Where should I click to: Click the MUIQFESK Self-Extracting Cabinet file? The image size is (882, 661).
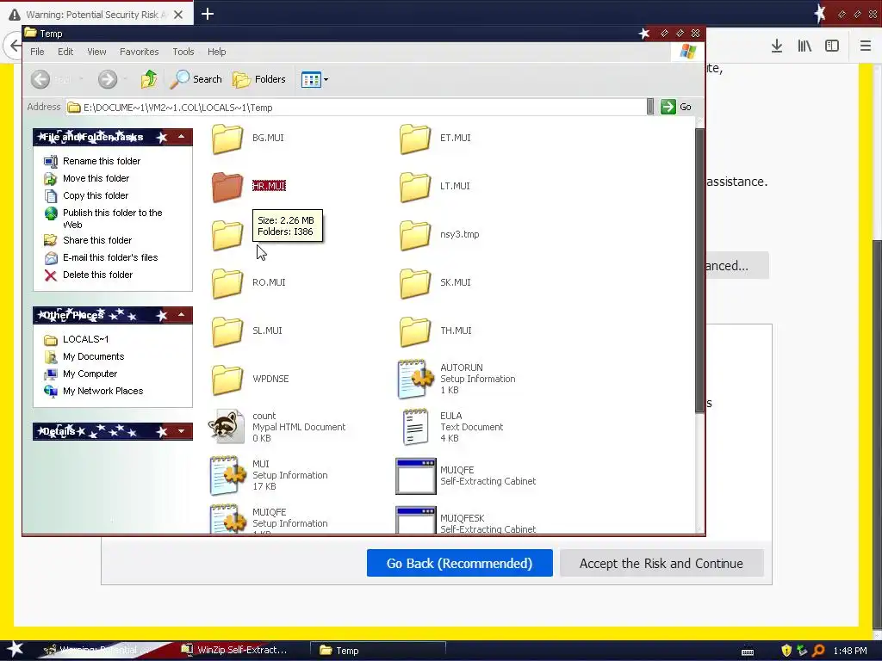466,521
